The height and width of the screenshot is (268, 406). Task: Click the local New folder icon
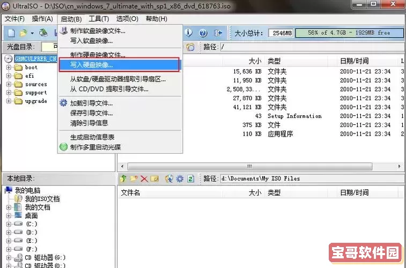point(134,178)
